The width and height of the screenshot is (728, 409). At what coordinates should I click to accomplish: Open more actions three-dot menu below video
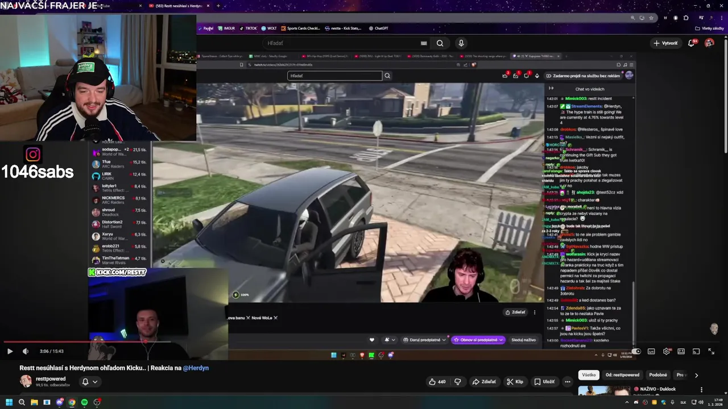pyautogui.click(x=567, y=382)
